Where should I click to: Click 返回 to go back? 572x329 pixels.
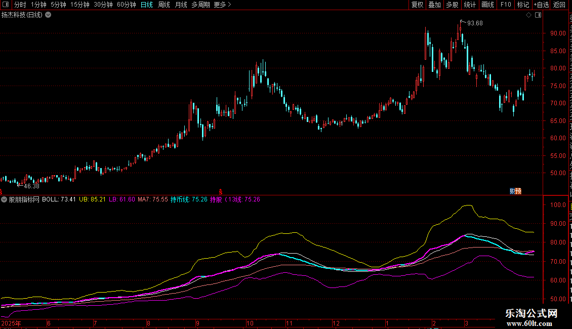(559, 5)
